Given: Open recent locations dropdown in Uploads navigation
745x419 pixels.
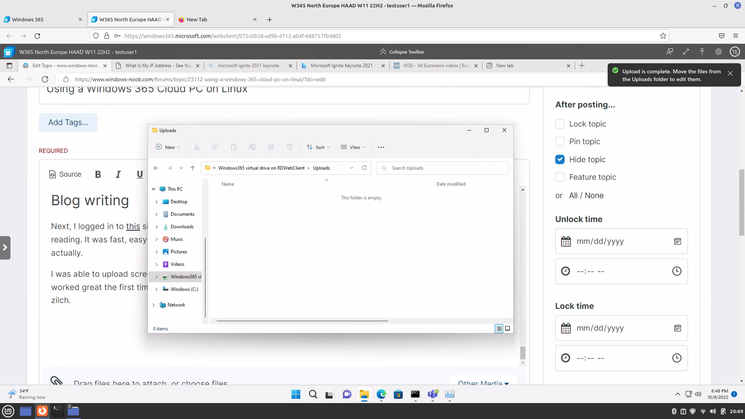Looking at the screenshot, I should coord(181,168).
